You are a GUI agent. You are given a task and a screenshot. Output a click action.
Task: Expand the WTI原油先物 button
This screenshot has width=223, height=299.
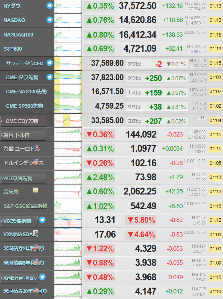pyautogui.click(x=23, y=178)
